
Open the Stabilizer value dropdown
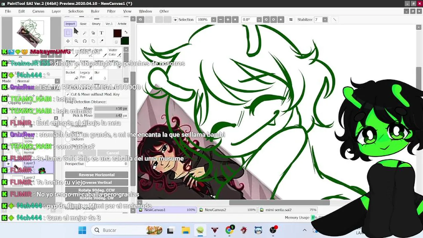(x=325, y=20)
